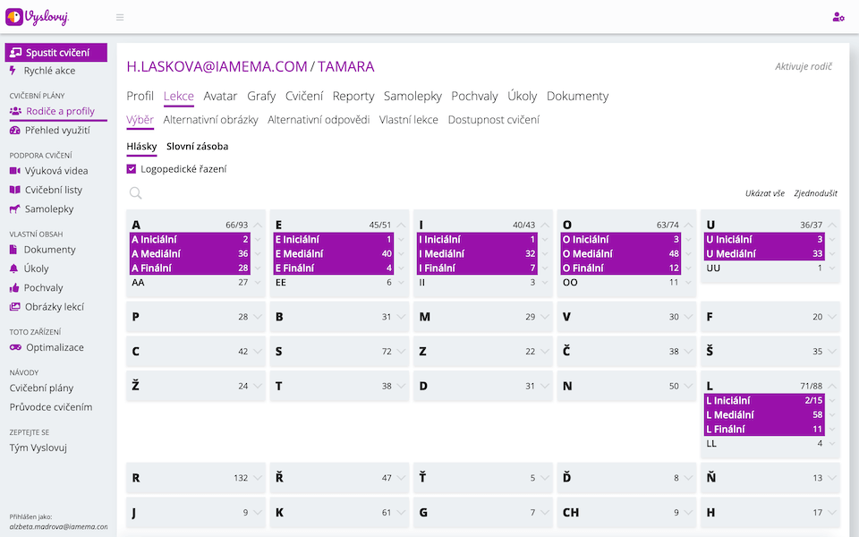Open Optimalizace with gamepad icon

click(x=54, y=347)
